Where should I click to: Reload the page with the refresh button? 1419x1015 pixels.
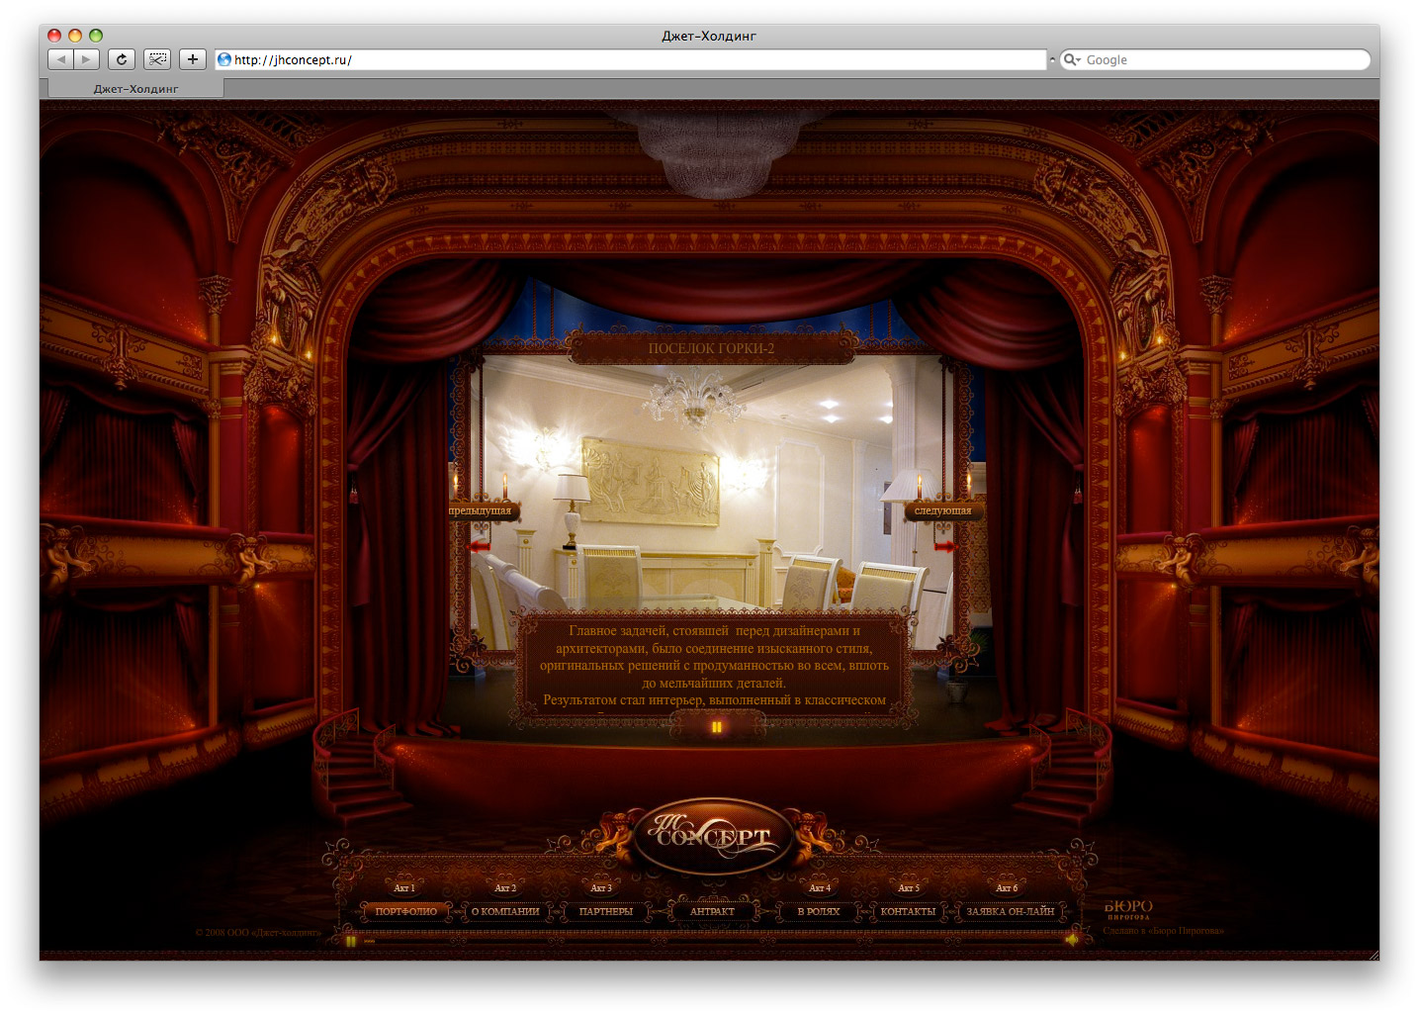click(x=122, y=59)
